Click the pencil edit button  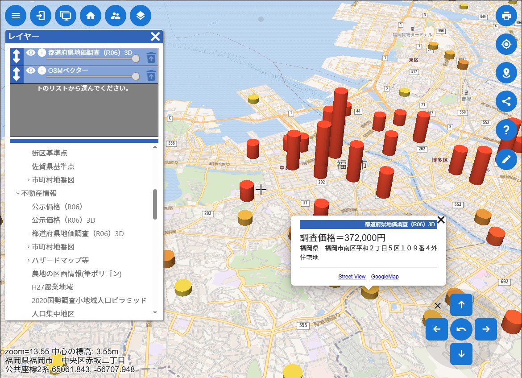click(x=506, y=159)
